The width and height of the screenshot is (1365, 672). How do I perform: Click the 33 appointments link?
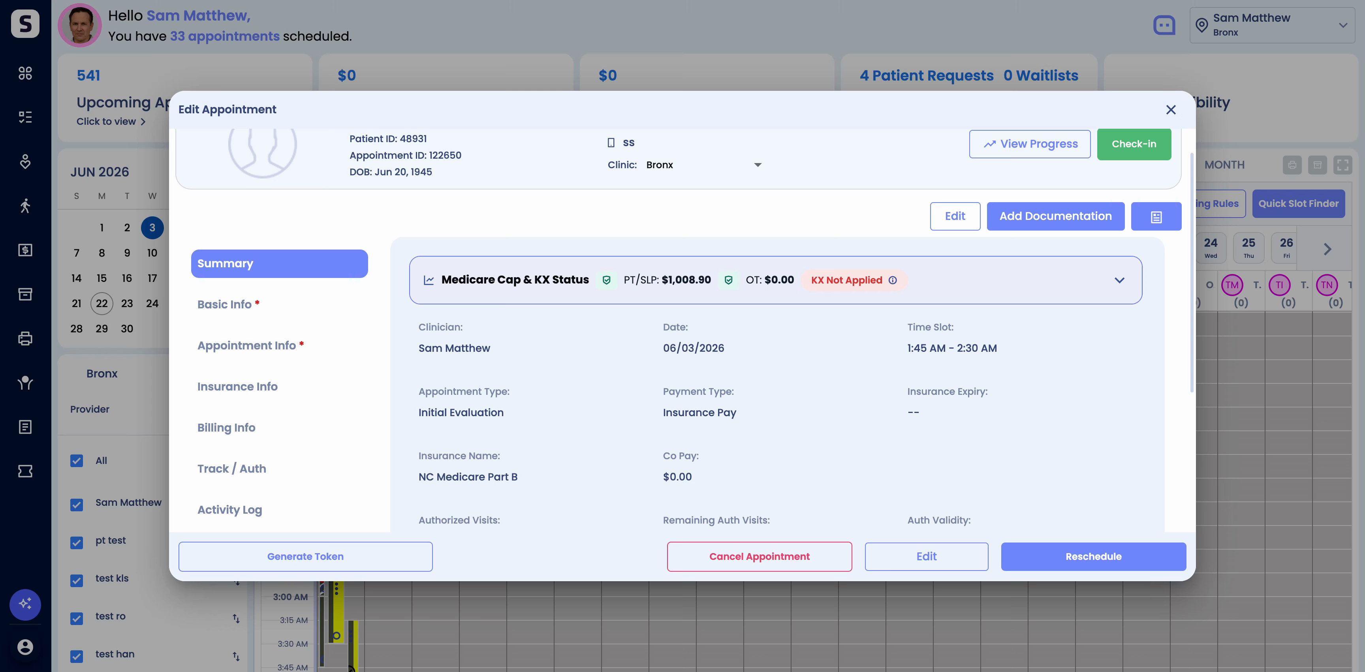tap(225, 36)
